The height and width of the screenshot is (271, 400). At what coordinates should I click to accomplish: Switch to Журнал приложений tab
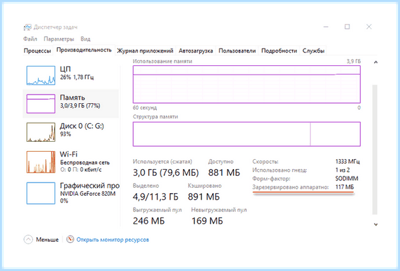click(x=145, y=51)
